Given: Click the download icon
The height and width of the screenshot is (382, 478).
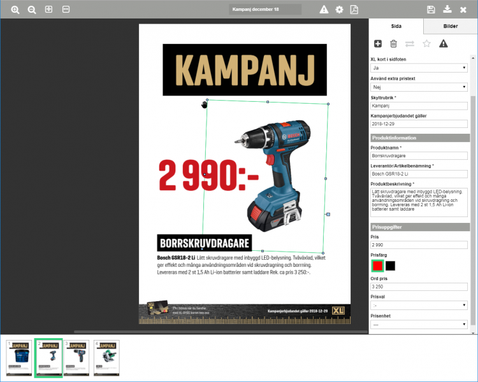Looking at the screenshot, I should point(447,9).
